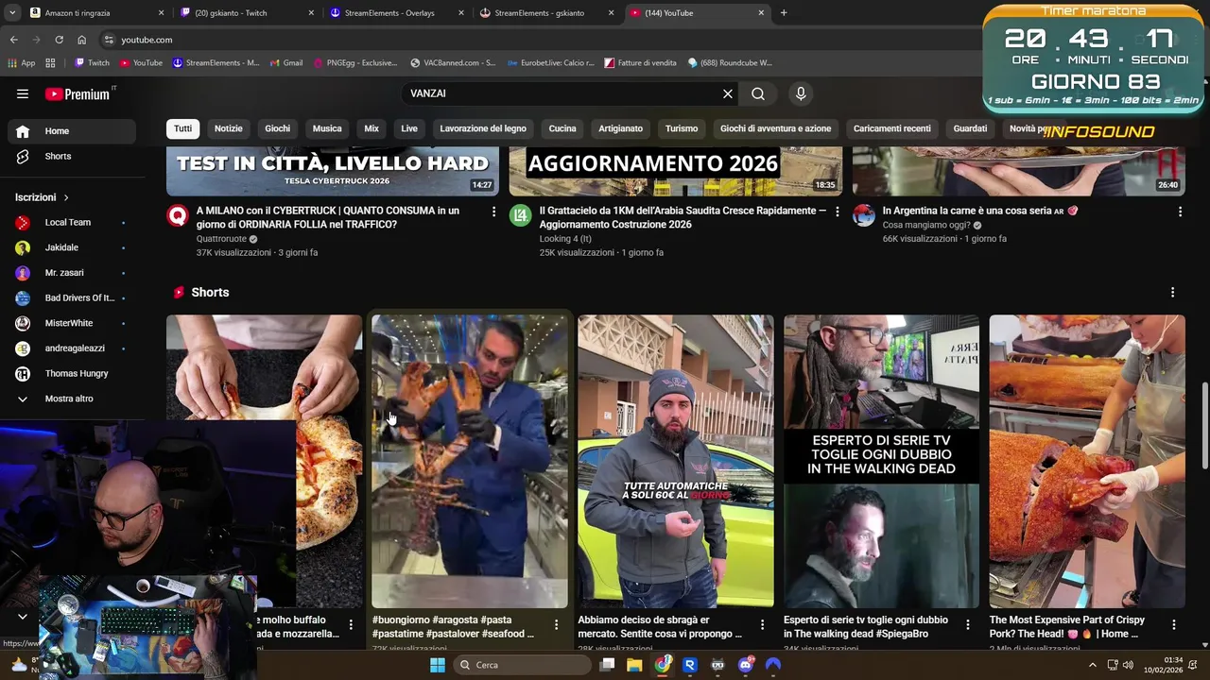Select the Notizie filter chip

tap(228, 128)
